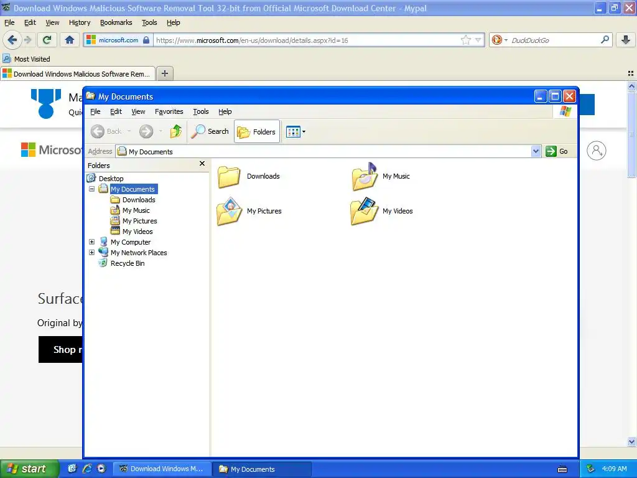Expand the My Network Places node

click(x=92, y=253)
